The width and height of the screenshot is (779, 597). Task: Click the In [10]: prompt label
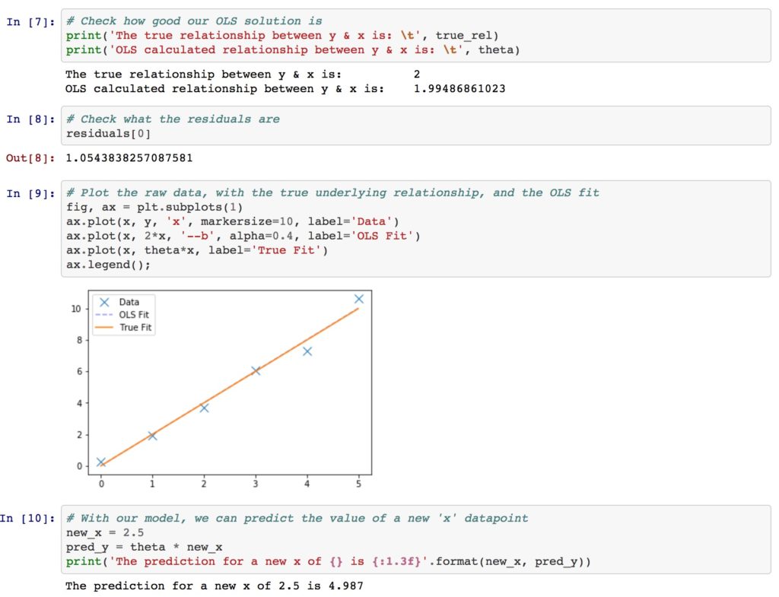click(x=27, y=519)
